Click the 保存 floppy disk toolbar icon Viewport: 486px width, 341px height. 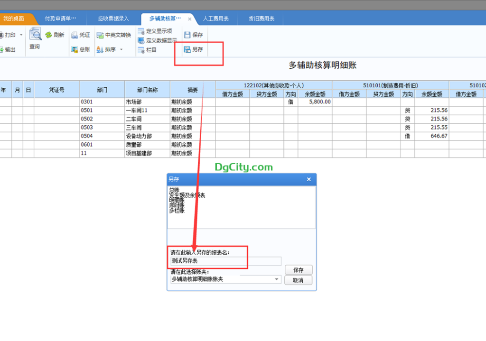(x=187, y=35)
